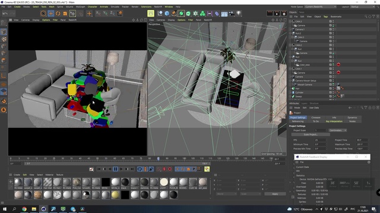Open the Cube primitive object icon

[167, 14]
